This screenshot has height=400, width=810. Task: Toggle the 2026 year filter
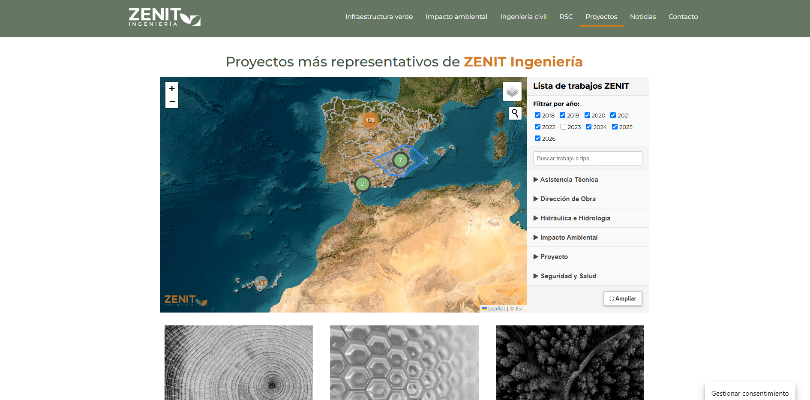[537, 138]
